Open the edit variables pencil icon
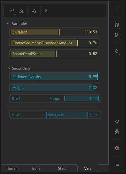126x174 pixels. (22, 11)
